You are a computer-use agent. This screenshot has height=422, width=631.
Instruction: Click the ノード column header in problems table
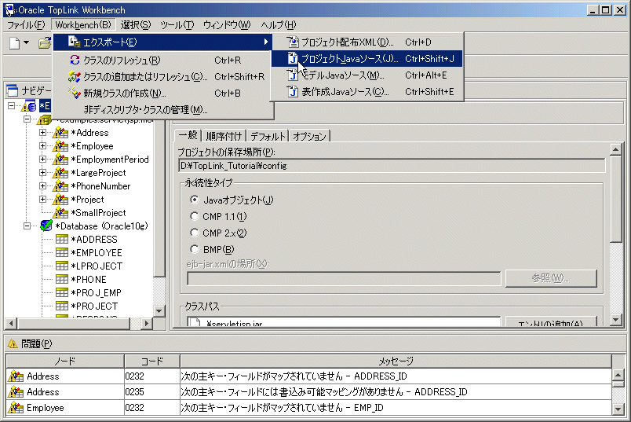click(65, 361)
